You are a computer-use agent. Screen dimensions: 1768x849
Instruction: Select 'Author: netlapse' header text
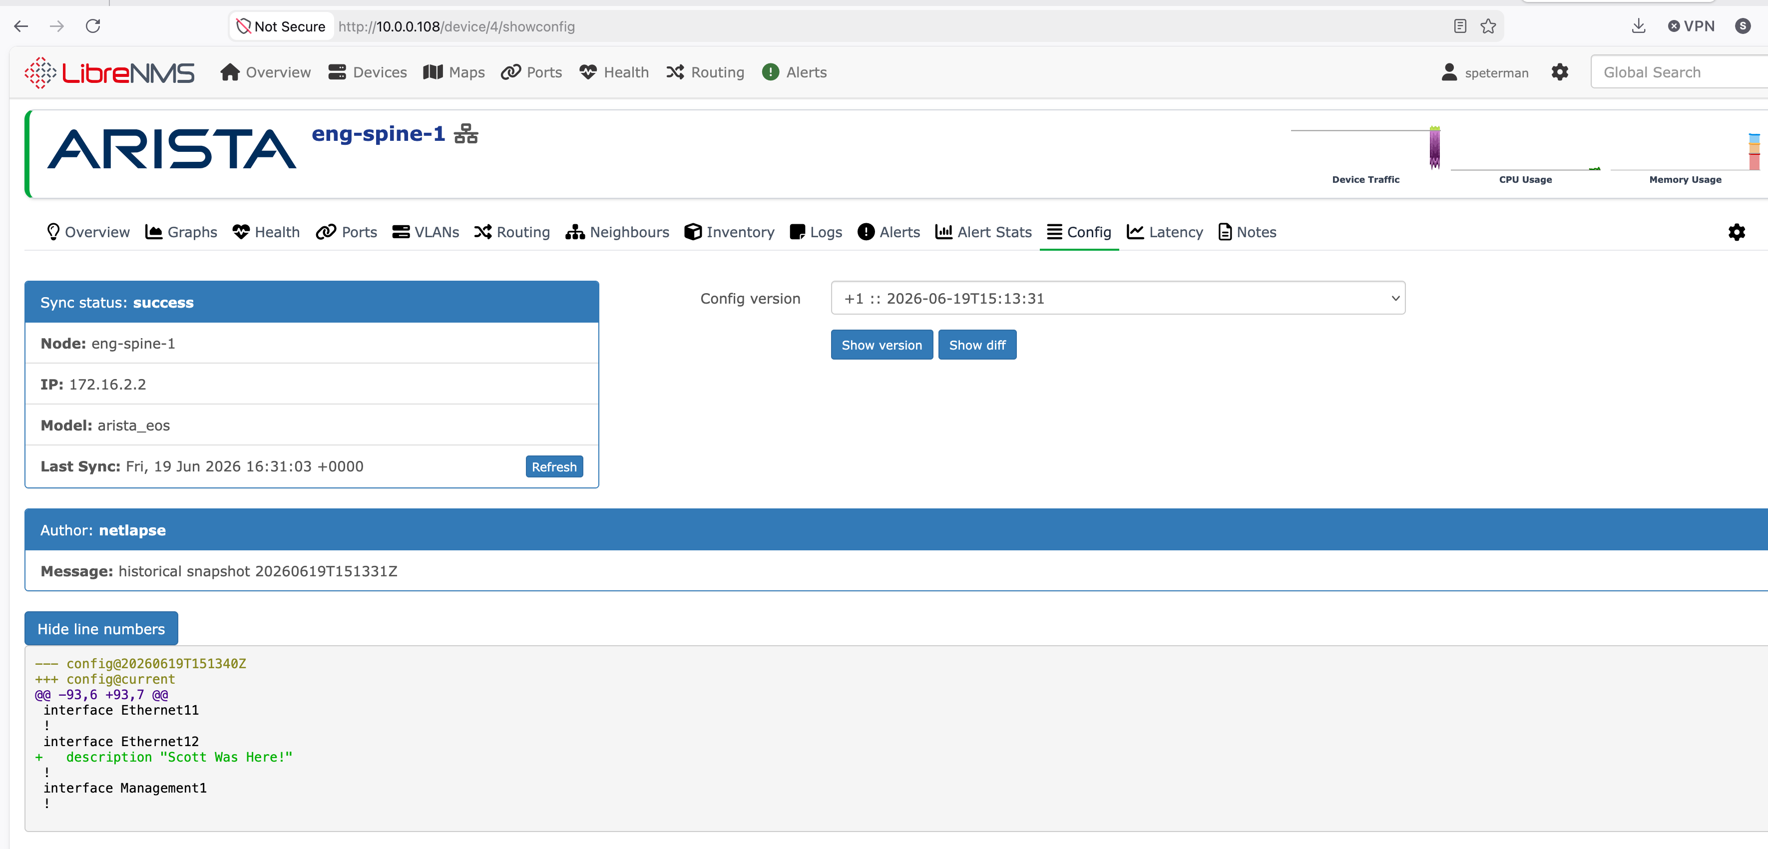click(103, 530)
